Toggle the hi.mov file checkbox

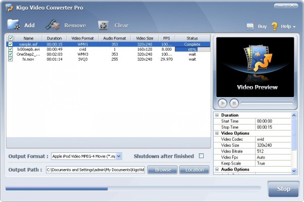point(11,59)
